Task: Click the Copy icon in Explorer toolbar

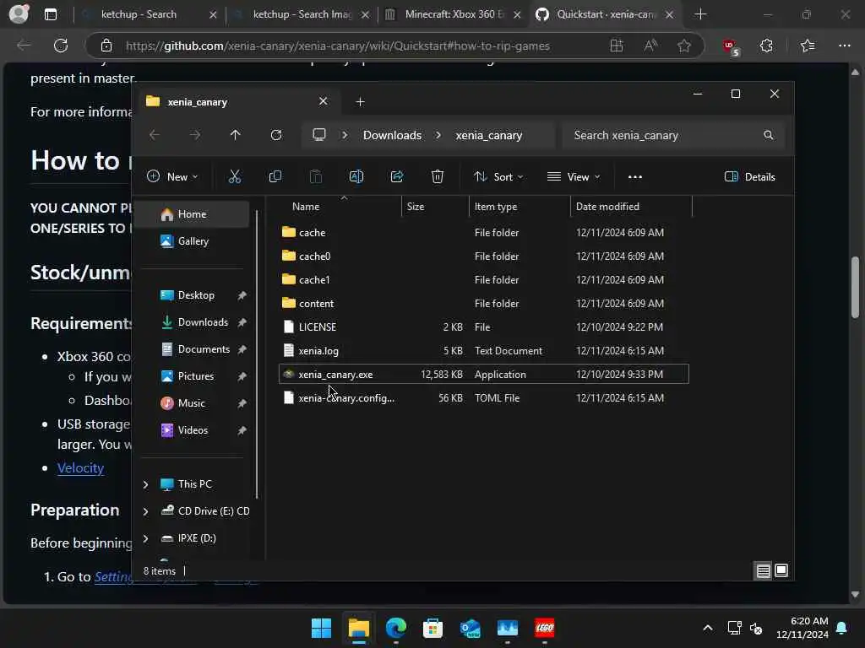Action: [x=275, y=176]
